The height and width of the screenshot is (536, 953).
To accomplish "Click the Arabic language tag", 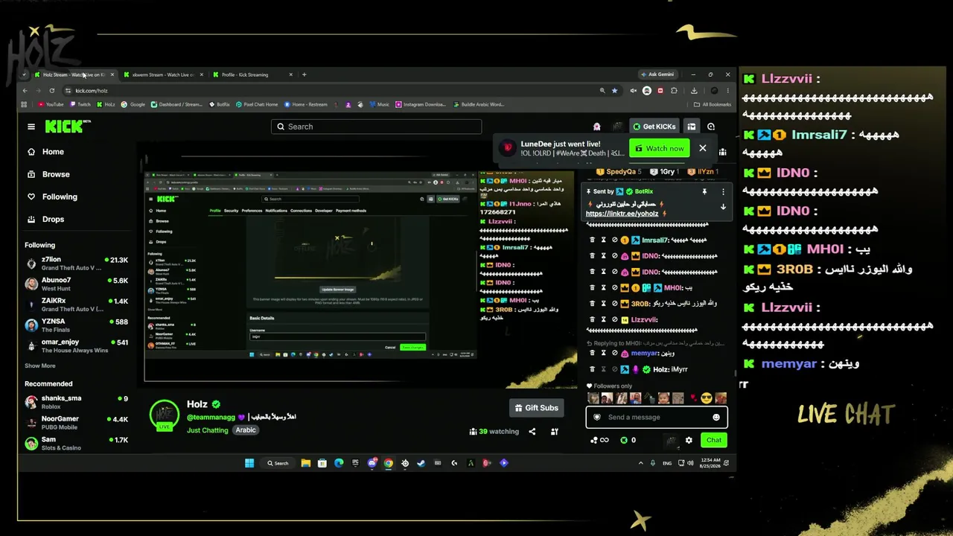I will (x=246, y=430).
